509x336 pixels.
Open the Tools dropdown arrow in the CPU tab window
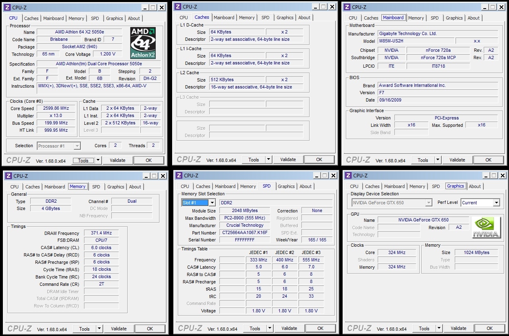coord(98,160)
